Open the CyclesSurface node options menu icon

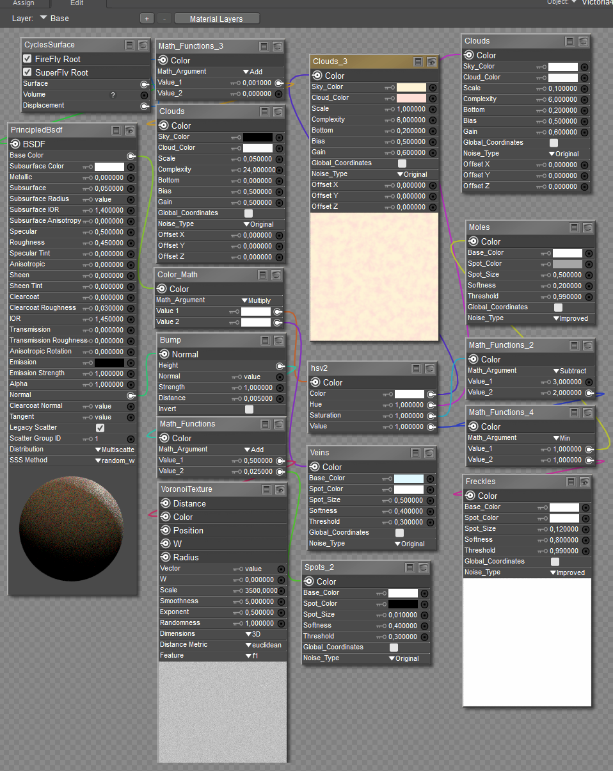(130, 45)
